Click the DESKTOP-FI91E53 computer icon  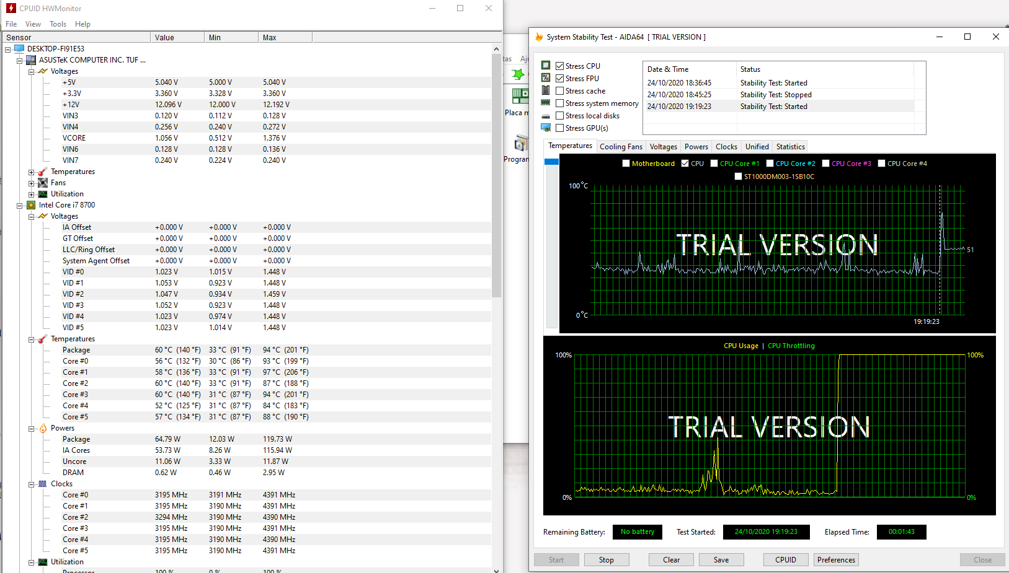click(19, 48)
